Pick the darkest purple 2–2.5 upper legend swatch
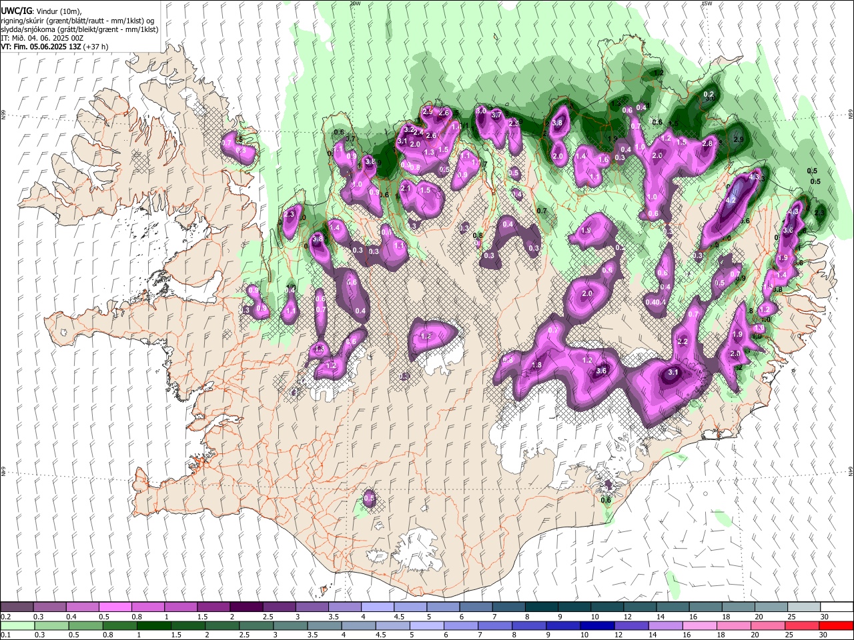 coord(246,607)
